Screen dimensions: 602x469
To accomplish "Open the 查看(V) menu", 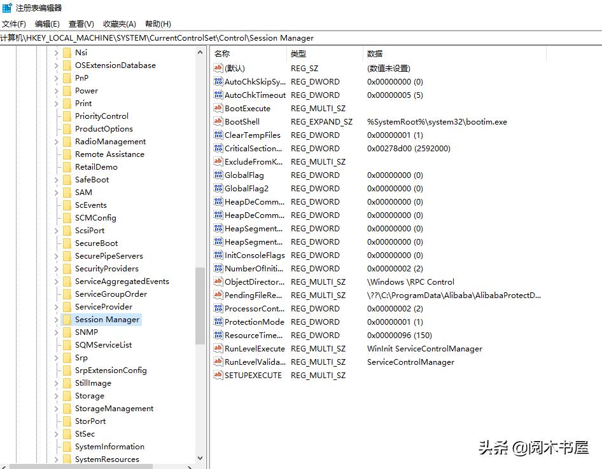I will pyautogui.click(x=80, y=24).
